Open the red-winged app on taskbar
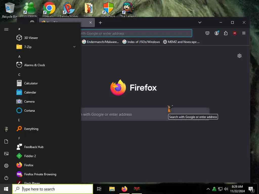 137,189
